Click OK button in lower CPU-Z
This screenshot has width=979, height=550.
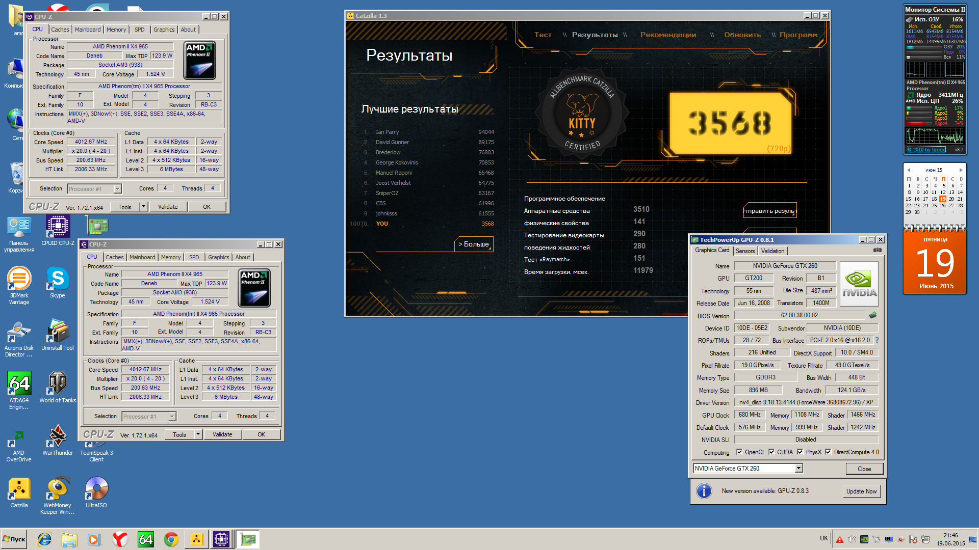point(261,434)
